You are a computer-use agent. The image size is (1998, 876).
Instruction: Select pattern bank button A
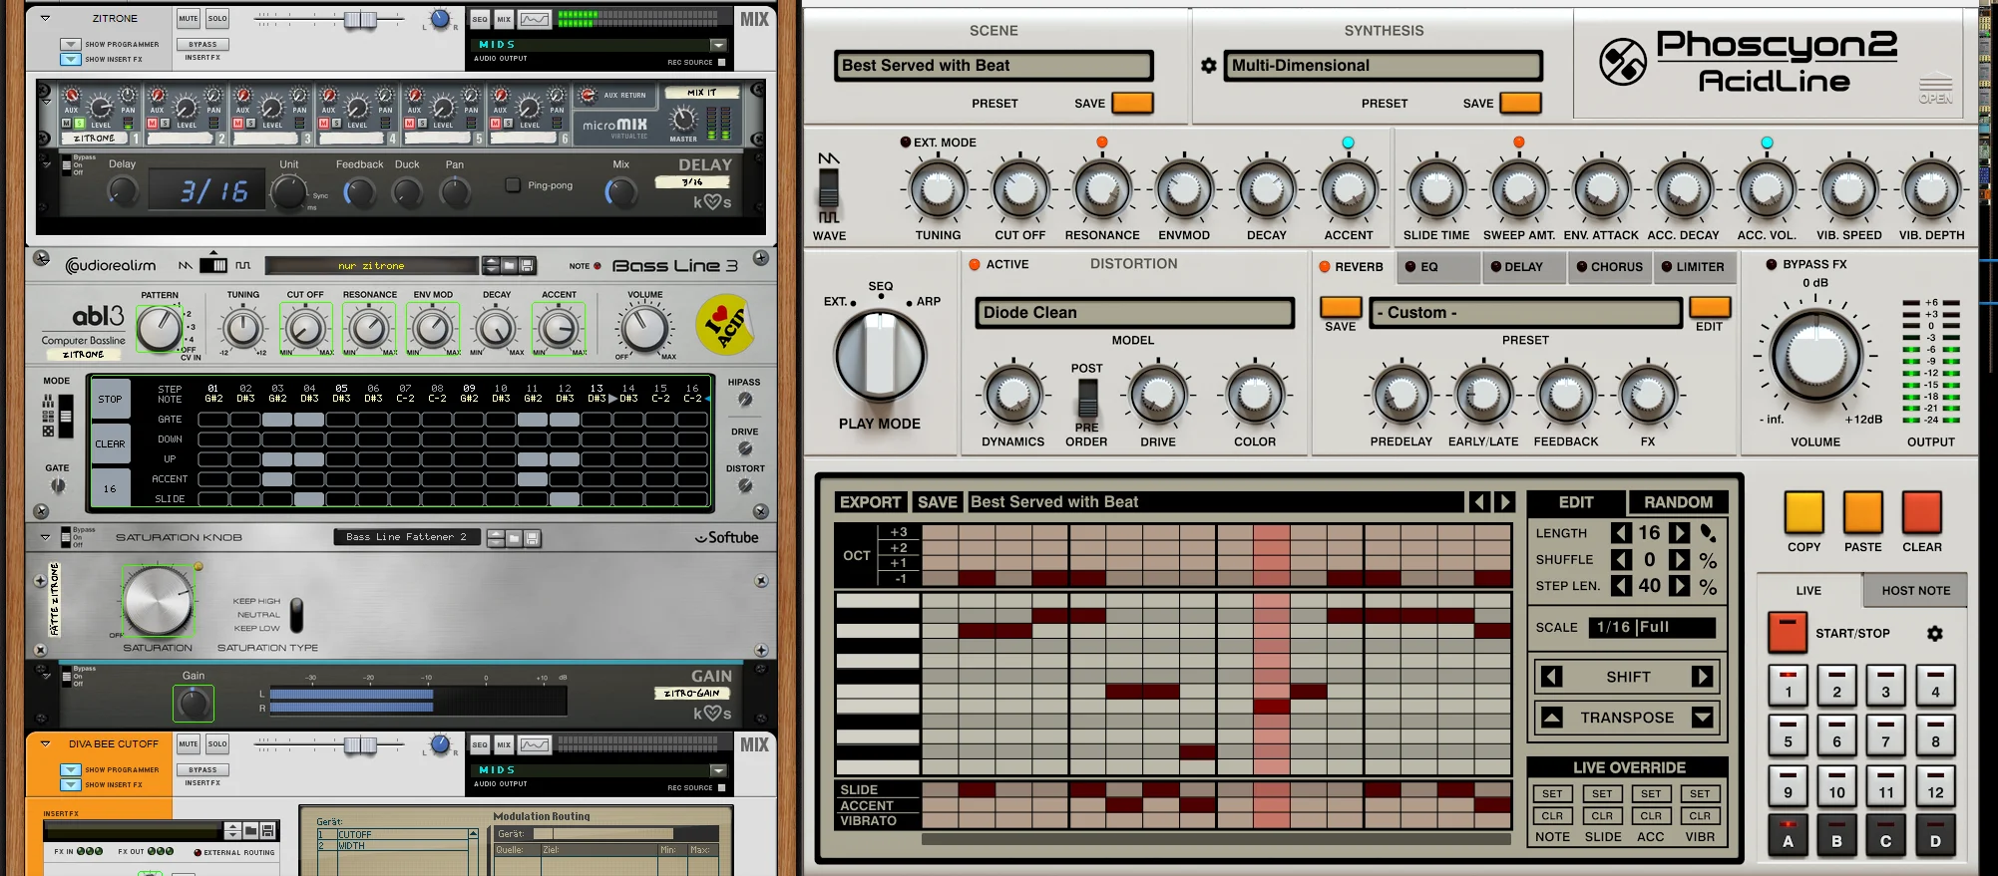[x=1788, y=835]
